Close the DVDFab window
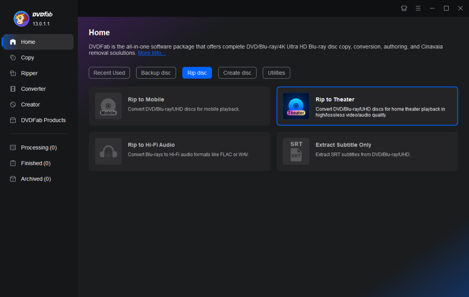This screenshot has width=469, height=297. click(x=460, y=8)
